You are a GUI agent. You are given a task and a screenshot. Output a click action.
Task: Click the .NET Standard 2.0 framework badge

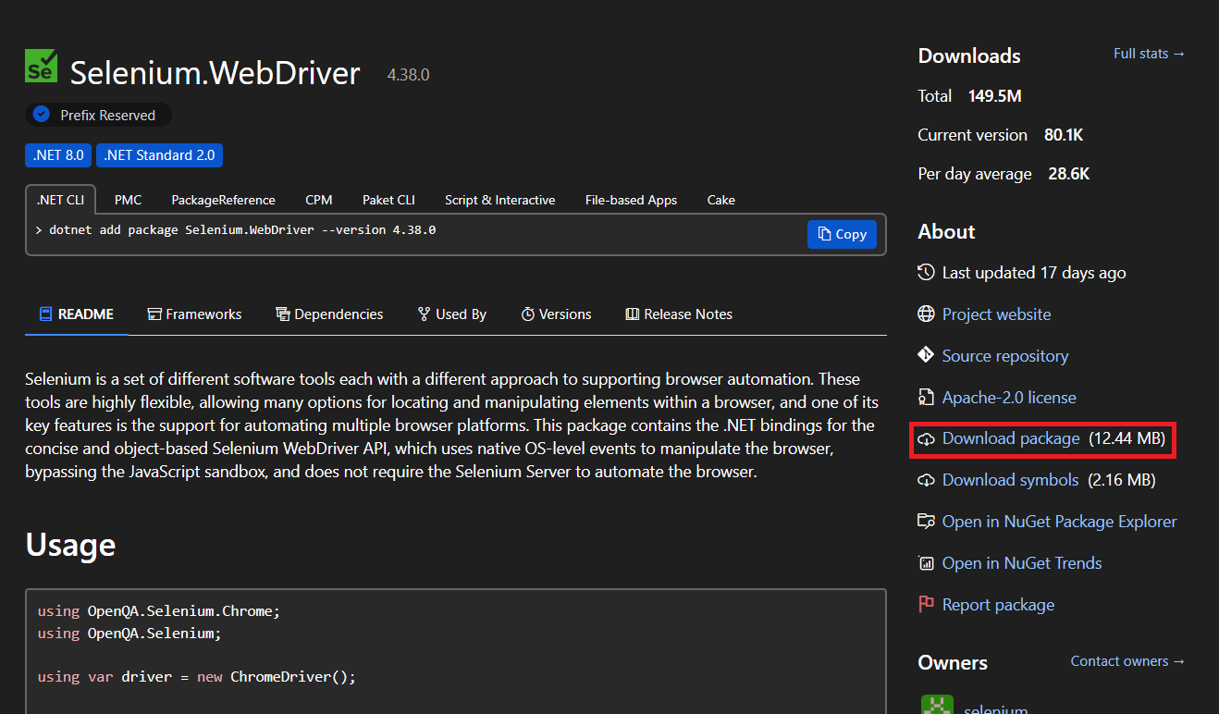pos(159,155)
